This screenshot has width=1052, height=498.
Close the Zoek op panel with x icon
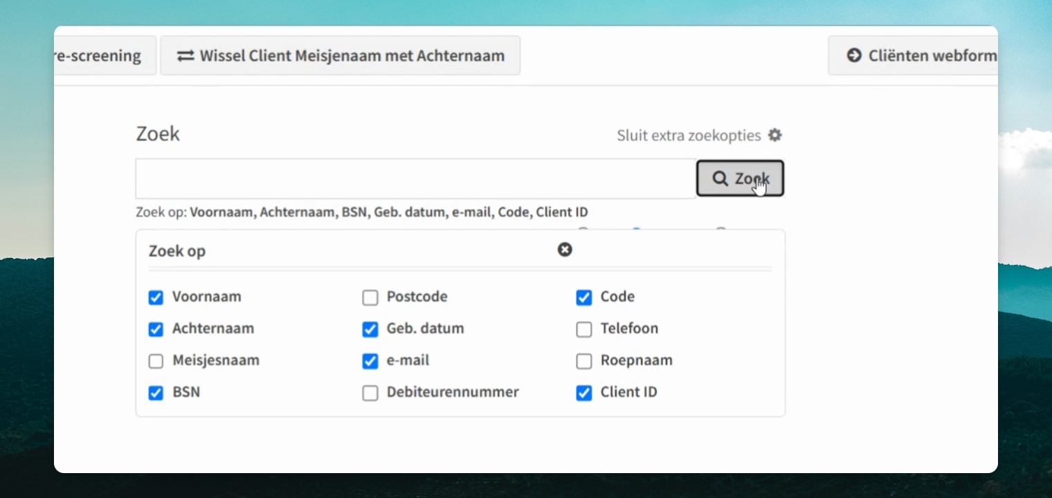pos(565,250)
